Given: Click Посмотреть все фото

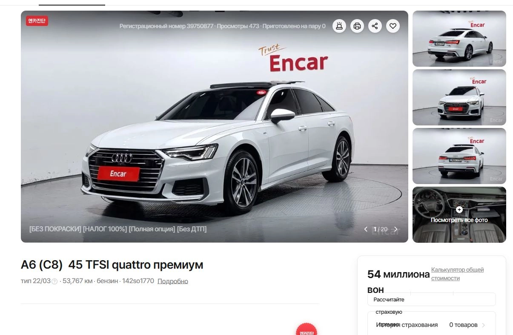Looking at the screenshot, I should point(459,220).
